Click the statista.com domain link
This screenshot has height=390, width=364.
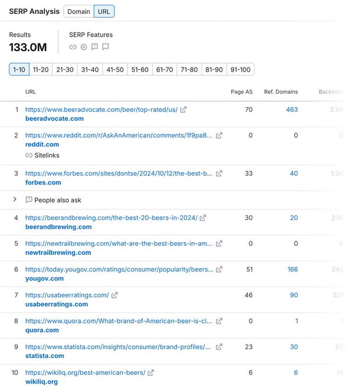pyautogui.click(x=45, y=356)
